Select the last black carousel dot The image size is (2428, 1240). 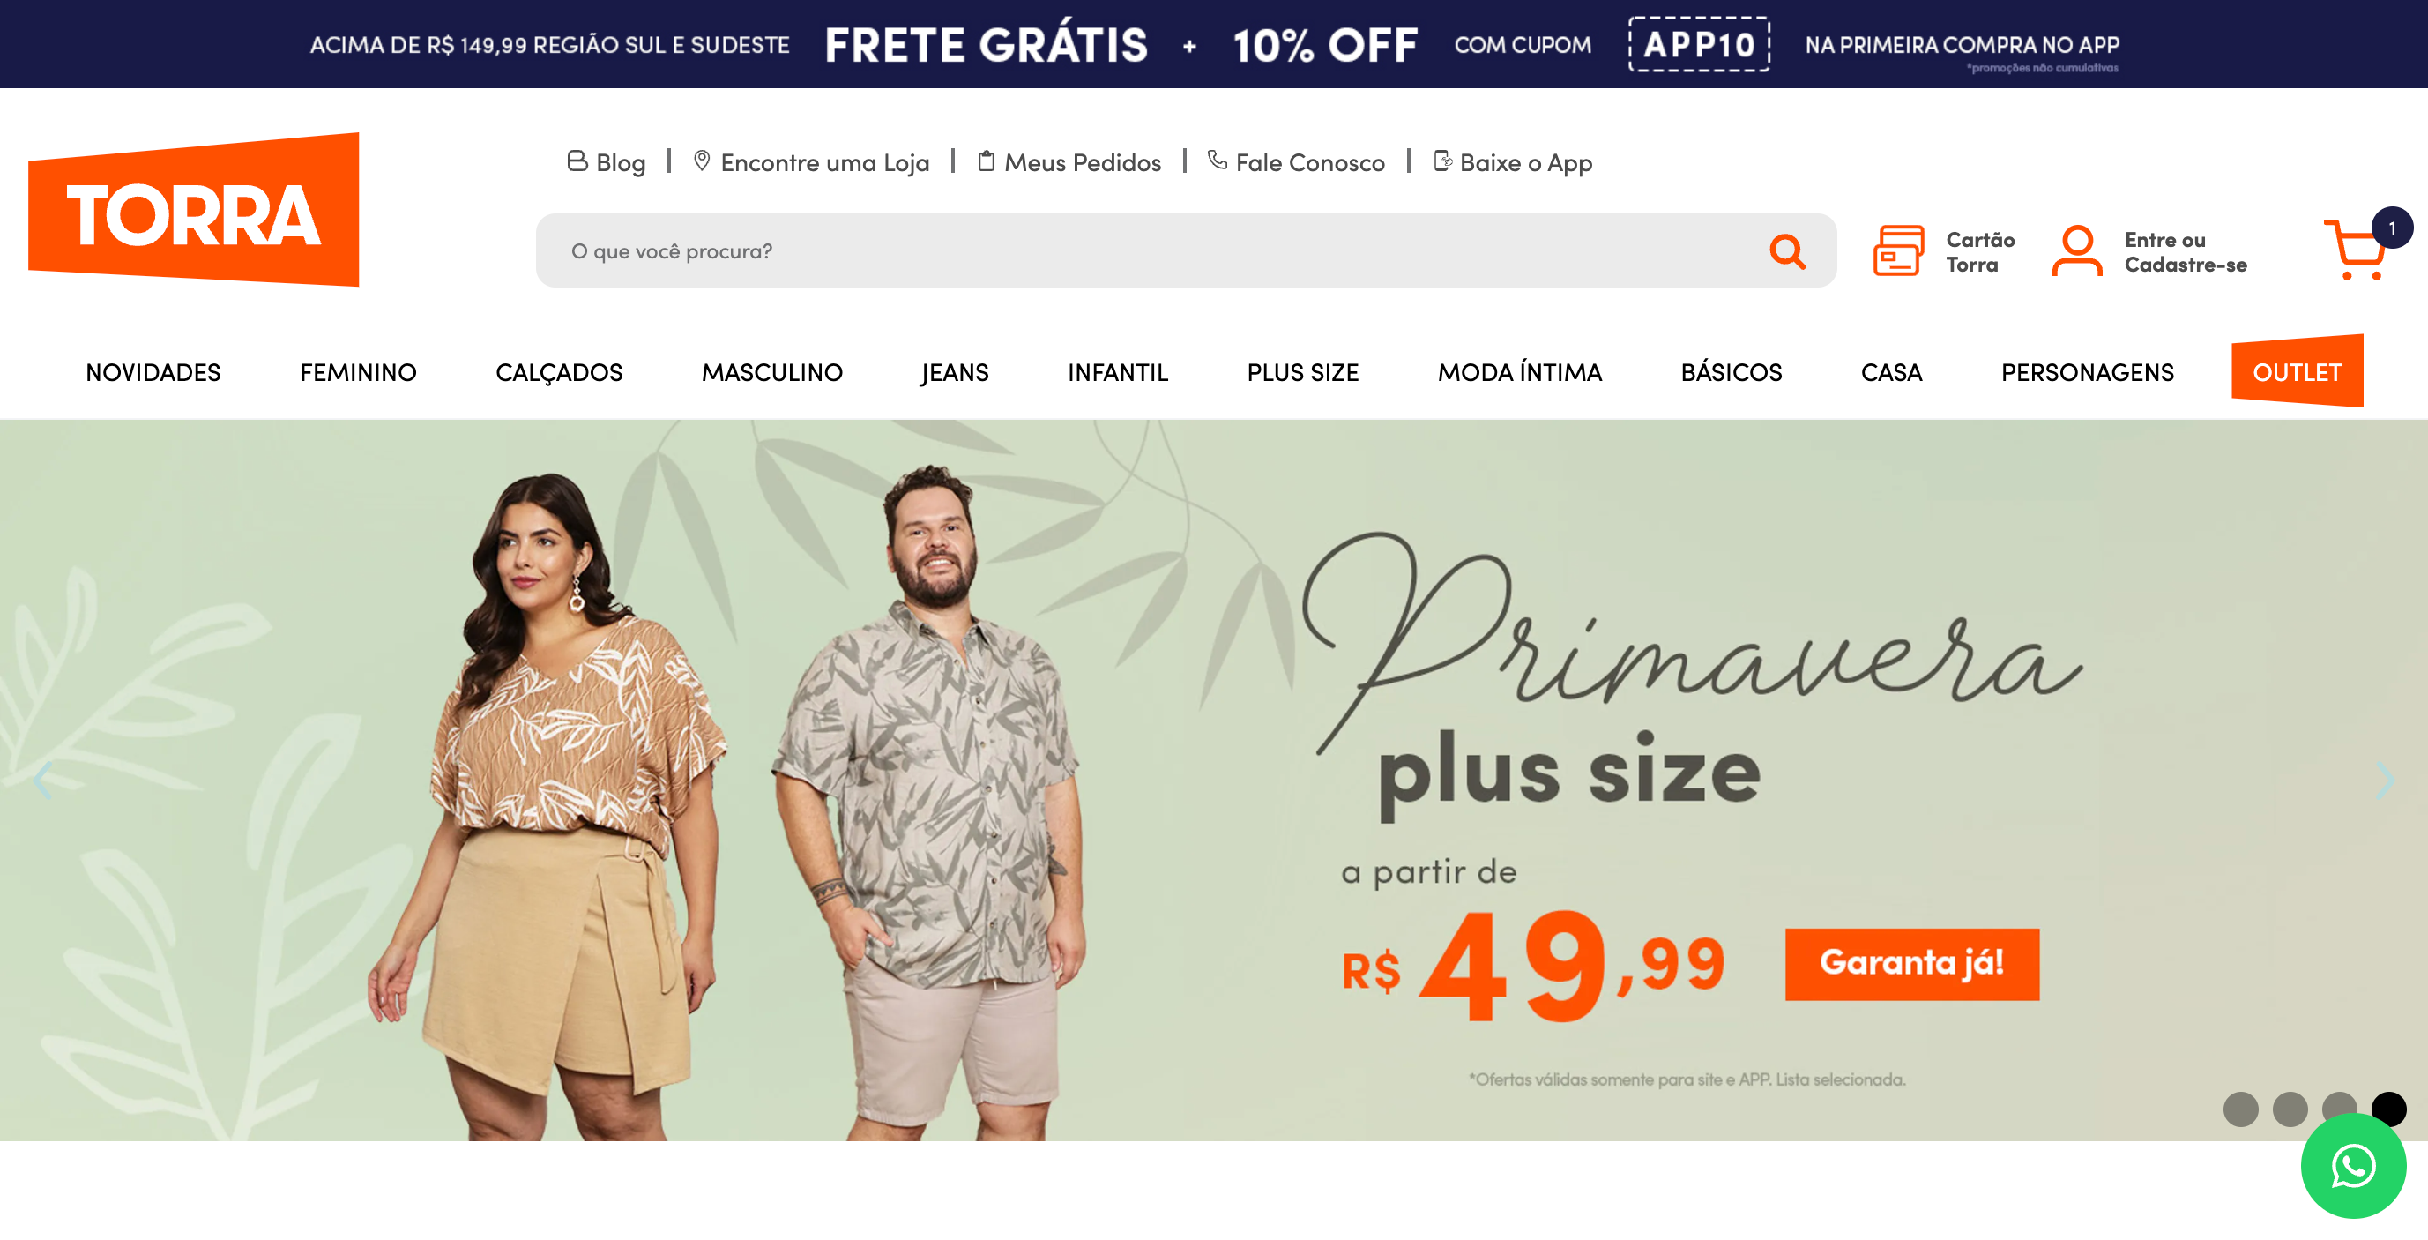(x=2388, y=1109)
